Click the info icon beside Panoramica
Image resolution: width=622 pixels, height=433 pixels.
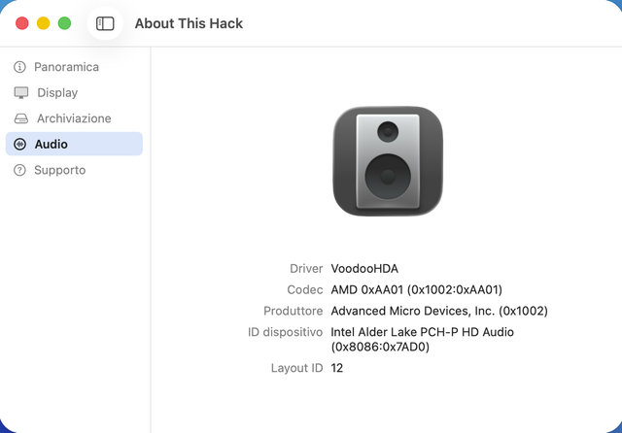19,67
